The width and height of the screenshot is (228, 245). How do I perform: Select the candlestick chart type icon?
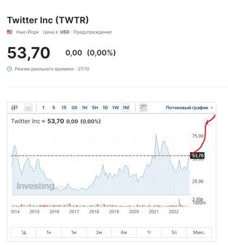pyautogui.click(x=14, y=108)
